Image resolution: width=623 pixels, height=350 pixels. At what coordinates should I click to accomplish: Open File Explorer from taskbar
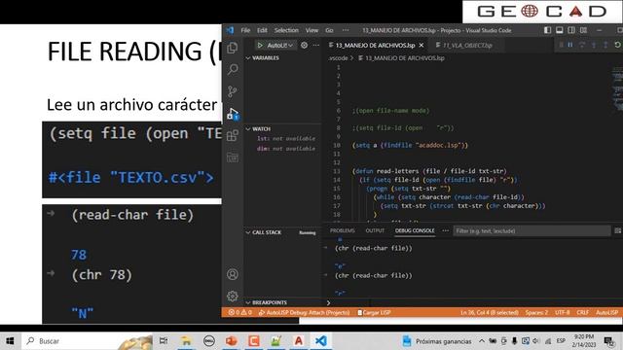(186, 341)
